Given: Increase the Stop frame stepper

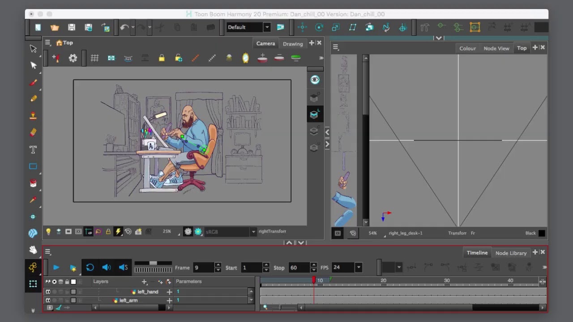Looking at the screenshot, I should (x=314, y=265).
